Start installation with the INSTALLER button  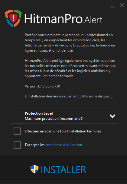point(58,170)
